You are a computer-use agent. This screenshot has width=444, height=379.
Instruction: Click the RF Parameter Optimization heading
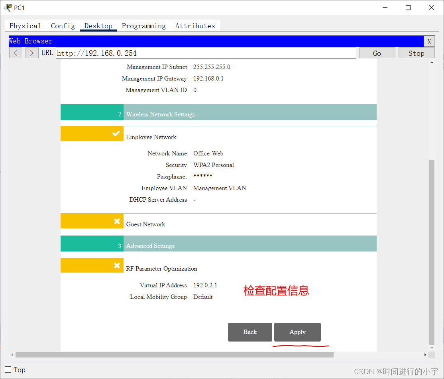[162, 269]
